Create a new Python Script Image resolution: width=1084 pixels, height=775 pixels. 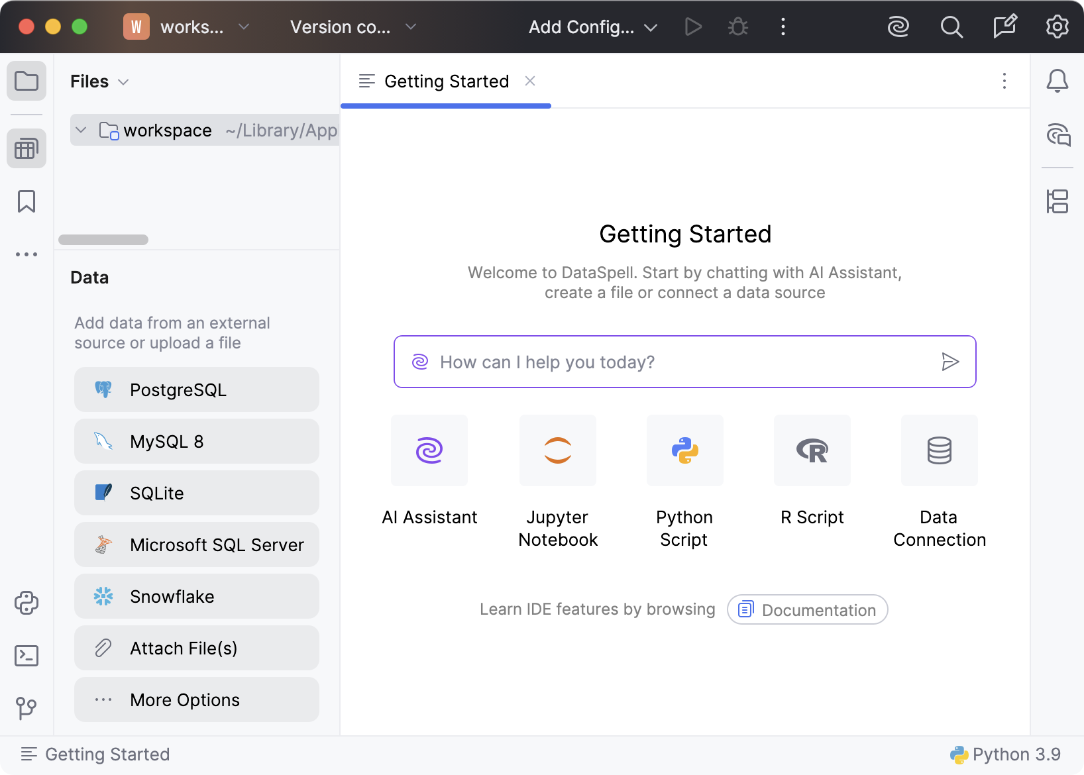684,451
